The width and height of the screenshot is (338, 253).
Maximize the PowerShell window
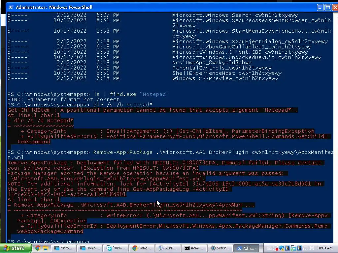pos(328,8)
